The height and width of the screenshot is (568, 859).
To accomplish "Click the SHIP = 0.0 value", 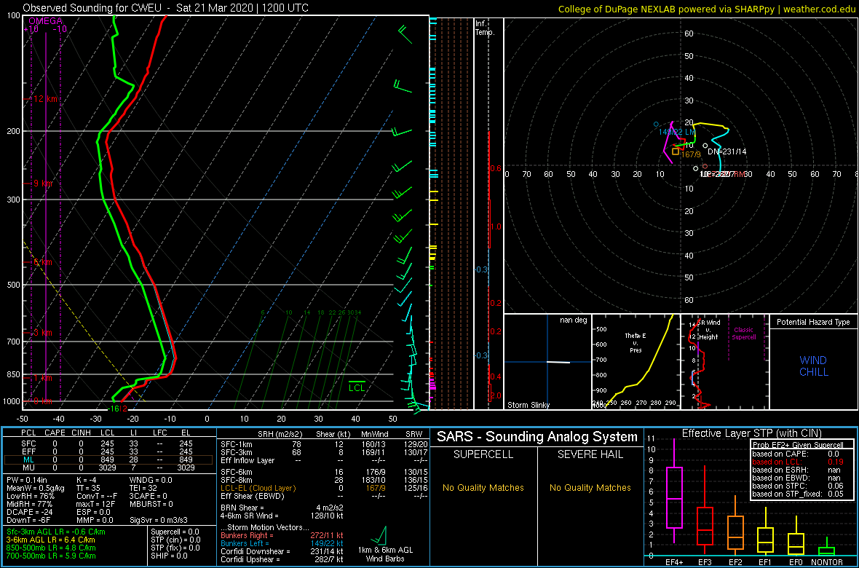I will click(x=168, y=556).
